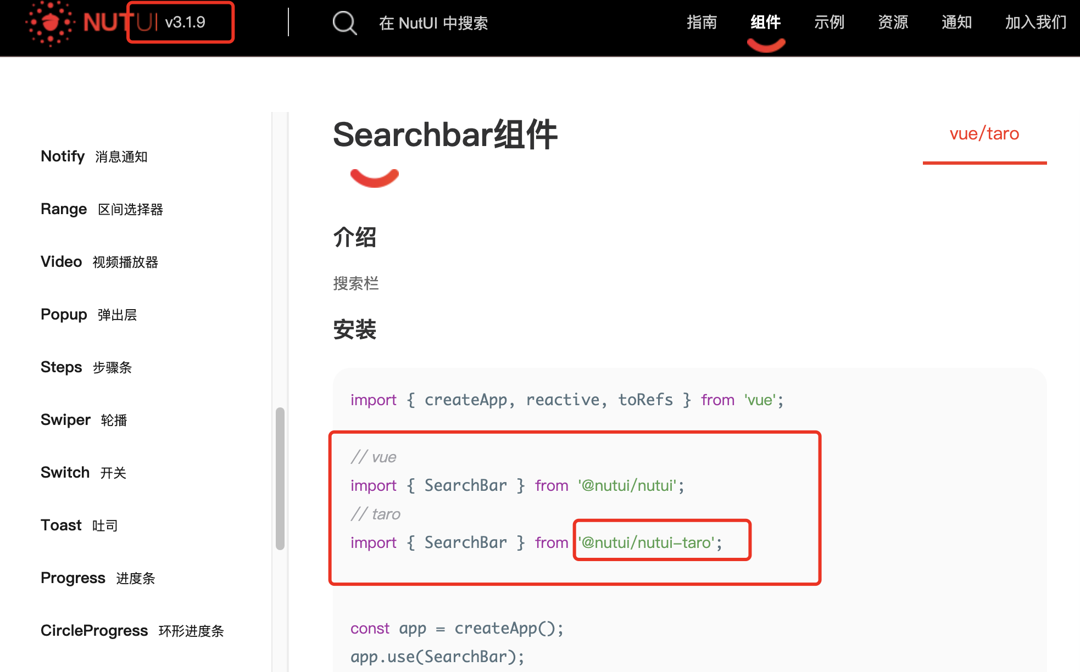Click the NutUI logo icon
1080x672 pixels.
[51, 23]
